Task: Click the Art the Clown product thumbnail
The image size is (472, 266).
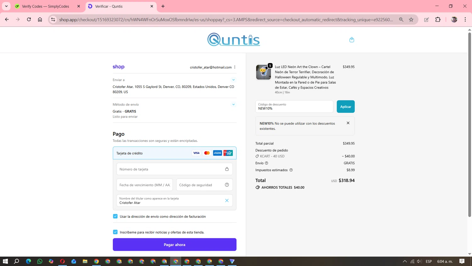Action: [263, 72]
